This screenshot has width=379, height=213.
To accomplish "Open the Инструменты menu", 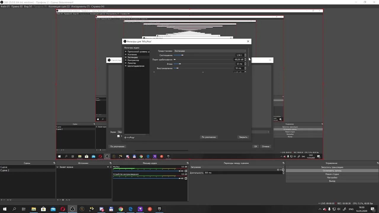I will pos(81,7).
